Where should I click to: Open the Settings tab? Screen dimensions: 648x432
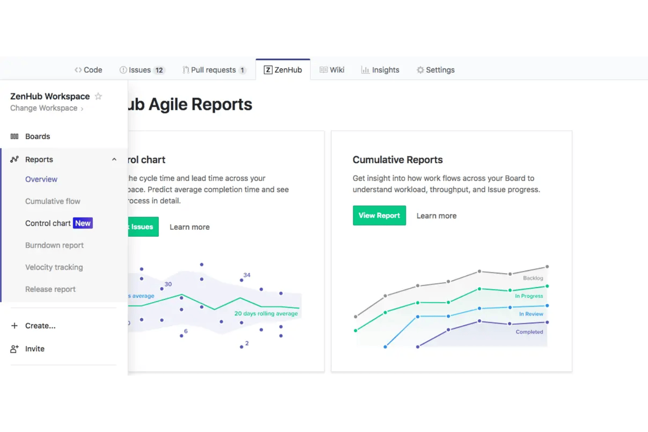tap(436, 70)
